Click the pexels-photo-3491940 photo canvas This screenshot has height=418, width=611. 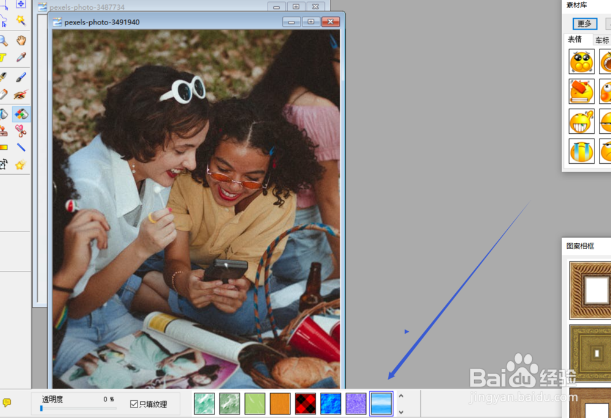tap(196, 209)
